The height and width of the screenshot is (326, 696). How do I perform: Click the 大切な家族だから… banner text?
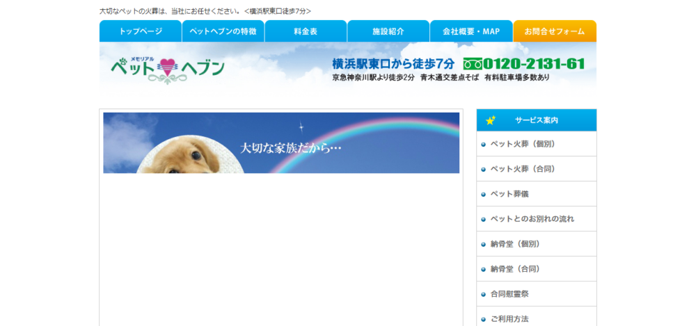point(291,147)
